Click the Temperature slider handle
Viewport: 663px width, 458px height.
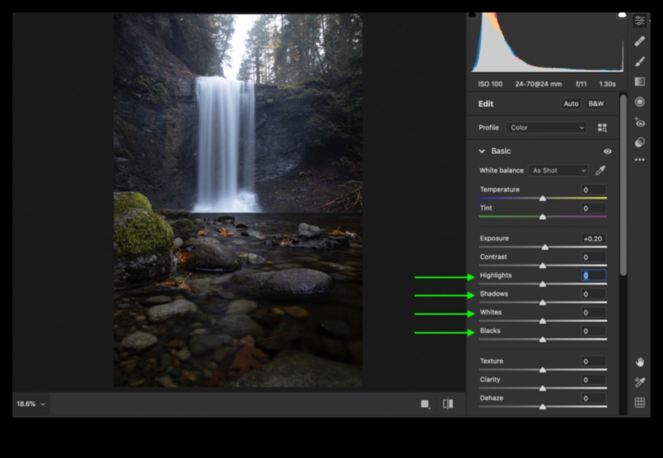[542, 198]
